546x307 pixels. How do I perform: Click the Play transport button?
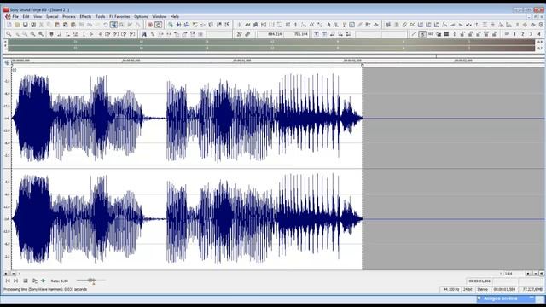[x=34, y=281]
